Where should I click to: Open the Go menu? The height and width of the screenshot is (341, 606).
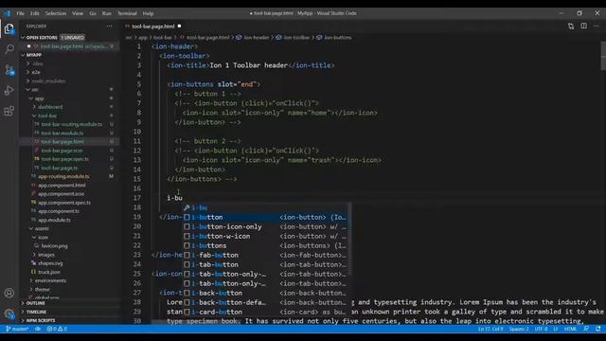point(93,13)
